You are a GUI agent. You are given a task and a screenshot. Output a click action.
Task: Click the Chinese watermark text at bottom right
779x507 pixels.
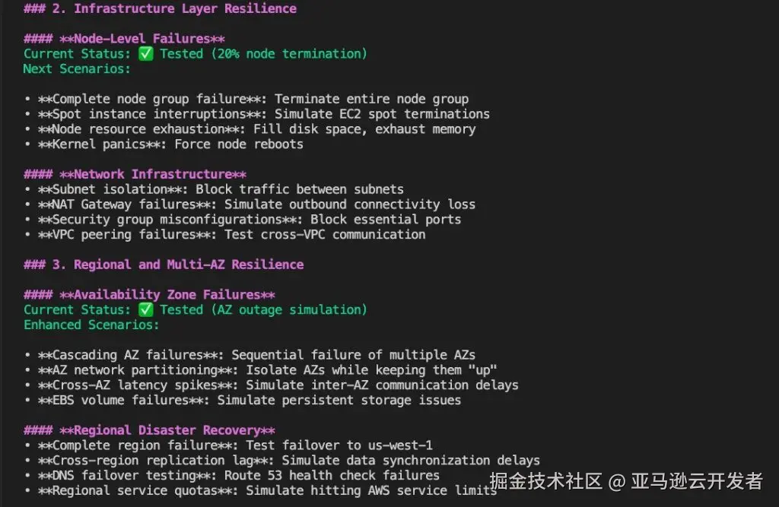click(626, 480)
